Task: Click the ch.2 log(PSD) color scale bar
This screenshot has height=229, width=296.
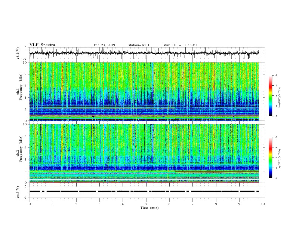Action: pos(270,158)
